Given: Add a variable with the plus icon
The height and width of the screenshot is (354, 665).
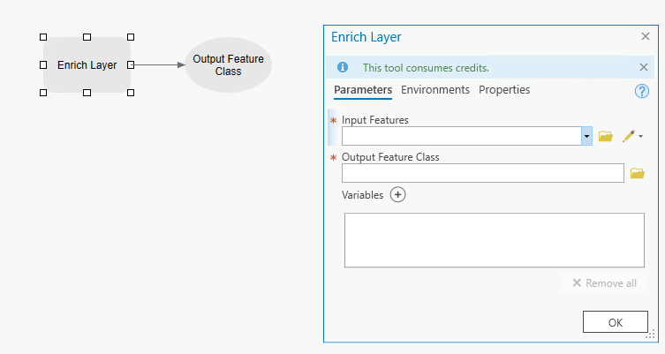Looking at the screenshot, I should click(397, 194).
